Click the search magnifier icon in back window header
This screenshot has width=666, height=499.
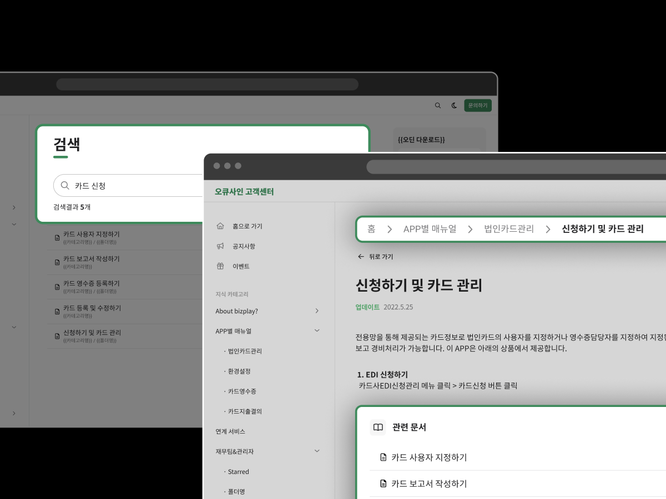[438, 105]
